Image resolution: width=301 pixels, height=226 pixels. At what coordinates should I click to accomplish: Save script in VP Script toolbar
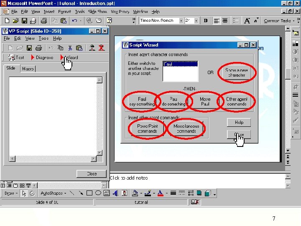click(29, 48)
